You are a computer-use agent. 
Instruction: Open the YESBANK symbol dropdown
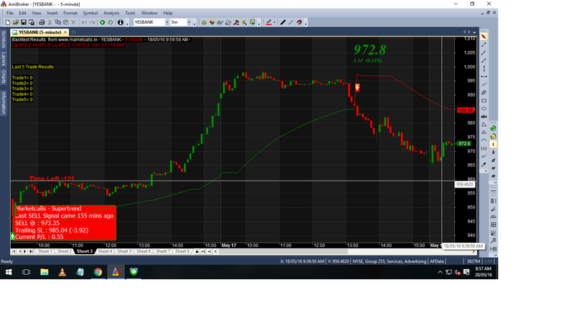(167, 22)
